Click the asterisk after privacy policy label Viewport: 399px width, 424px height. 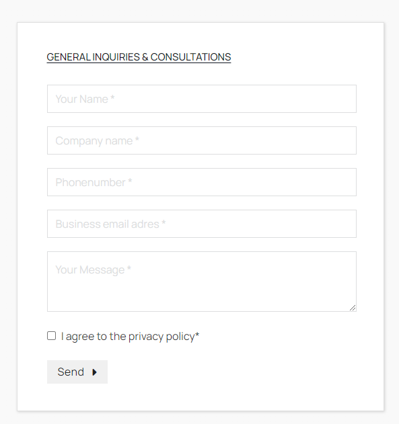(x=197, y=334)
